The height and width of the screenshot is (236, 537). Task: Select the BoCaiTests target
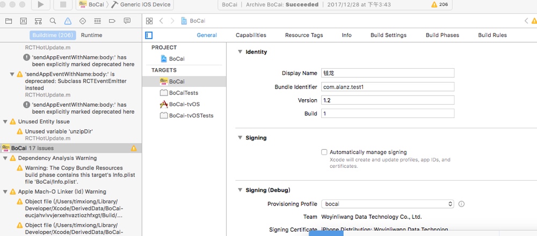point(183,93)
